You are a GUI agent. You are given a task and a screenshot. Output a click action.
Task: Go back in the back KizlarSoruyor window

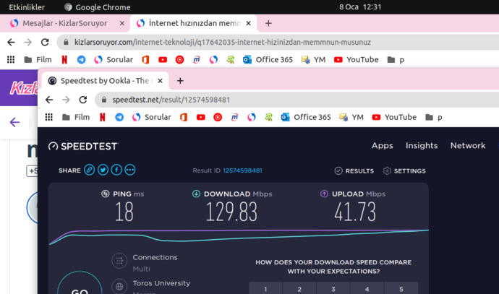(x=11, y=43)
